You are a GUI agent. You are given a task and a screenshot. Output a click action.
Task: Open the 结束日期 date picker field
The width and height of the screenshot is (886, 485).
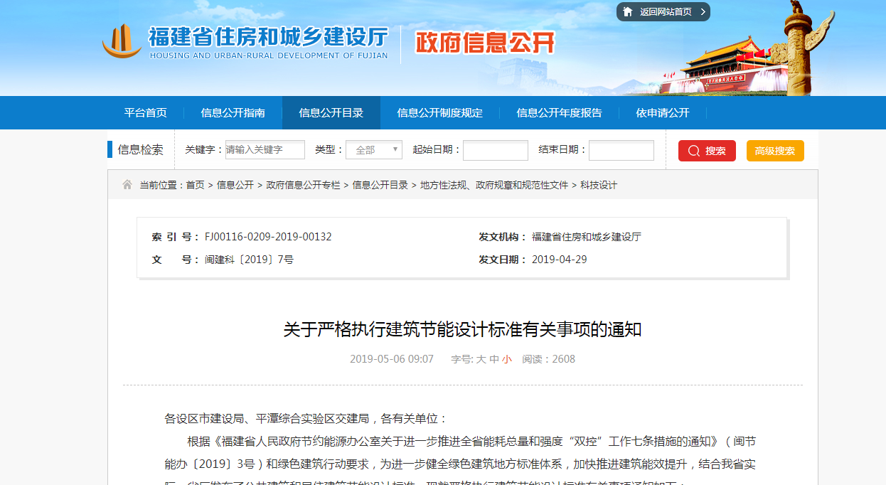(621, 150)
